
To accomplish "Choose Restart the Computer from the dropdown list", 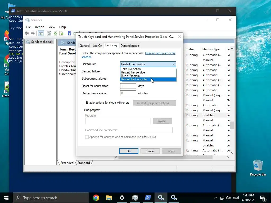I will click(148, 79).
